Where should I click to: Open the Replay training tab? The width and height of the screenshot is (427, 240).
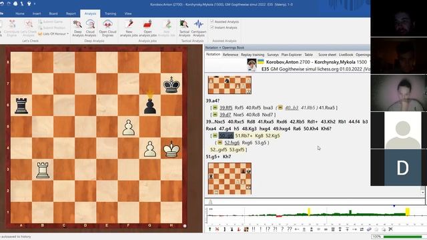(x=252, y=55)
